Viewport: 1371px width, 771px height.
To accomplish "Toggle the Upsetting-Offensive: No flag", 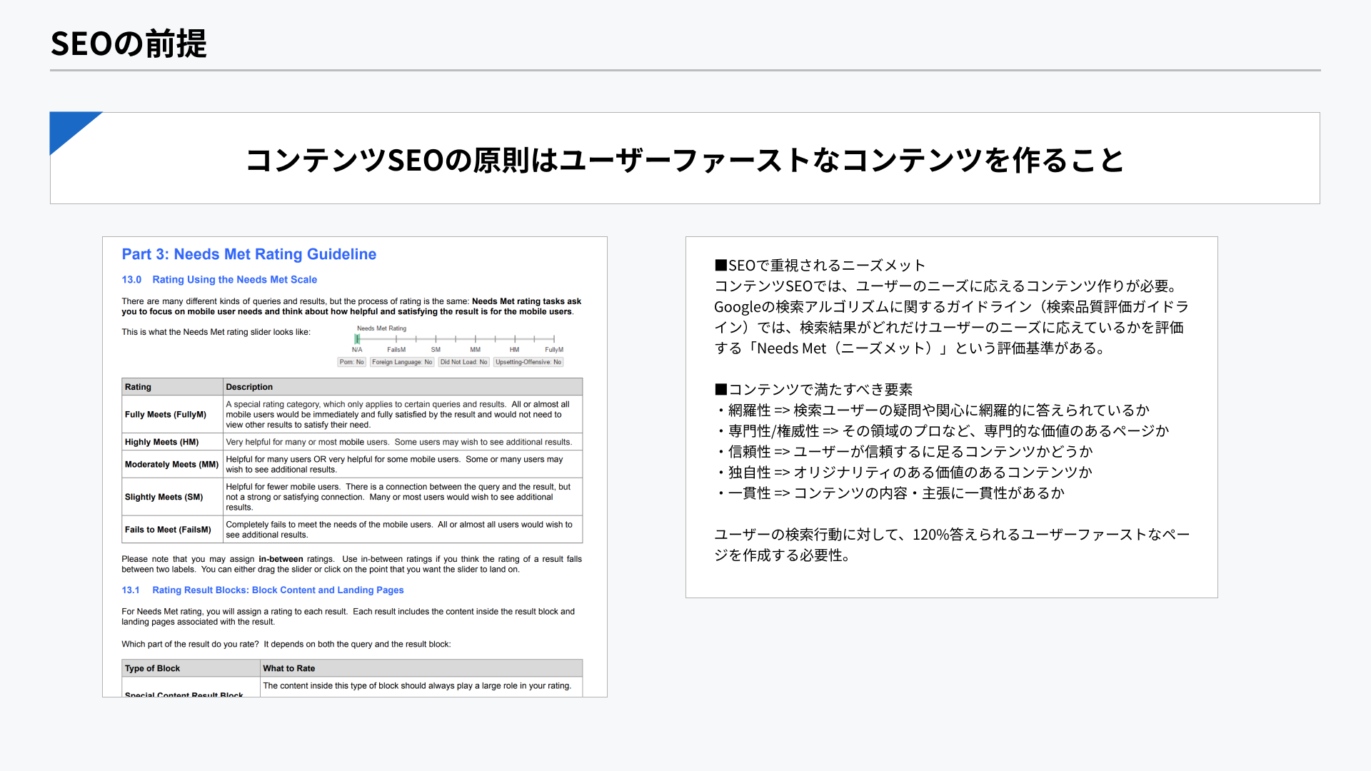I will [529, 362].
